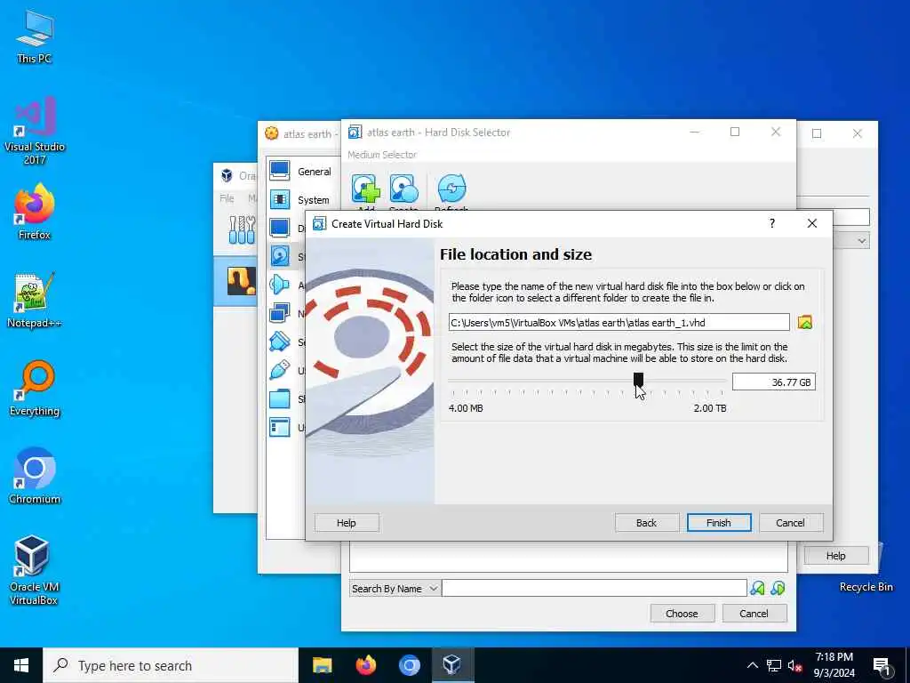
Task: Open File menu in VirtualBox Manager window
Action: click(227, 198)
